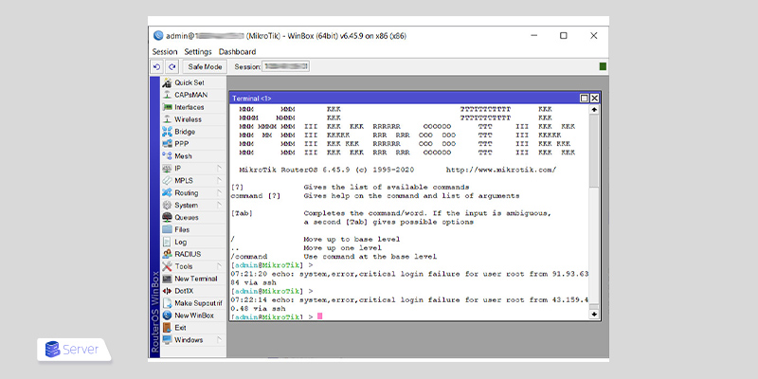758x379 pixels.
Task: Minimize the WinBox window
Action: 533,36
